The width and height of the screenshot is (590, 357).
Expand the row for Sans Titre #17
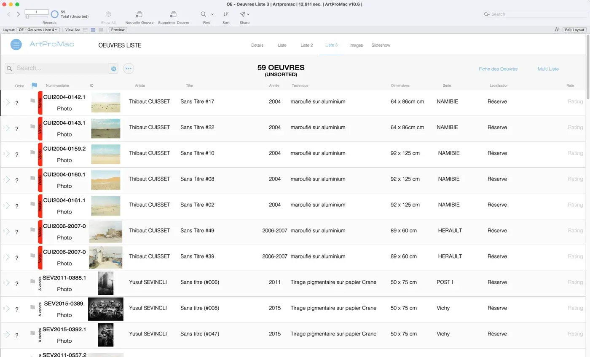coord(8,102)
